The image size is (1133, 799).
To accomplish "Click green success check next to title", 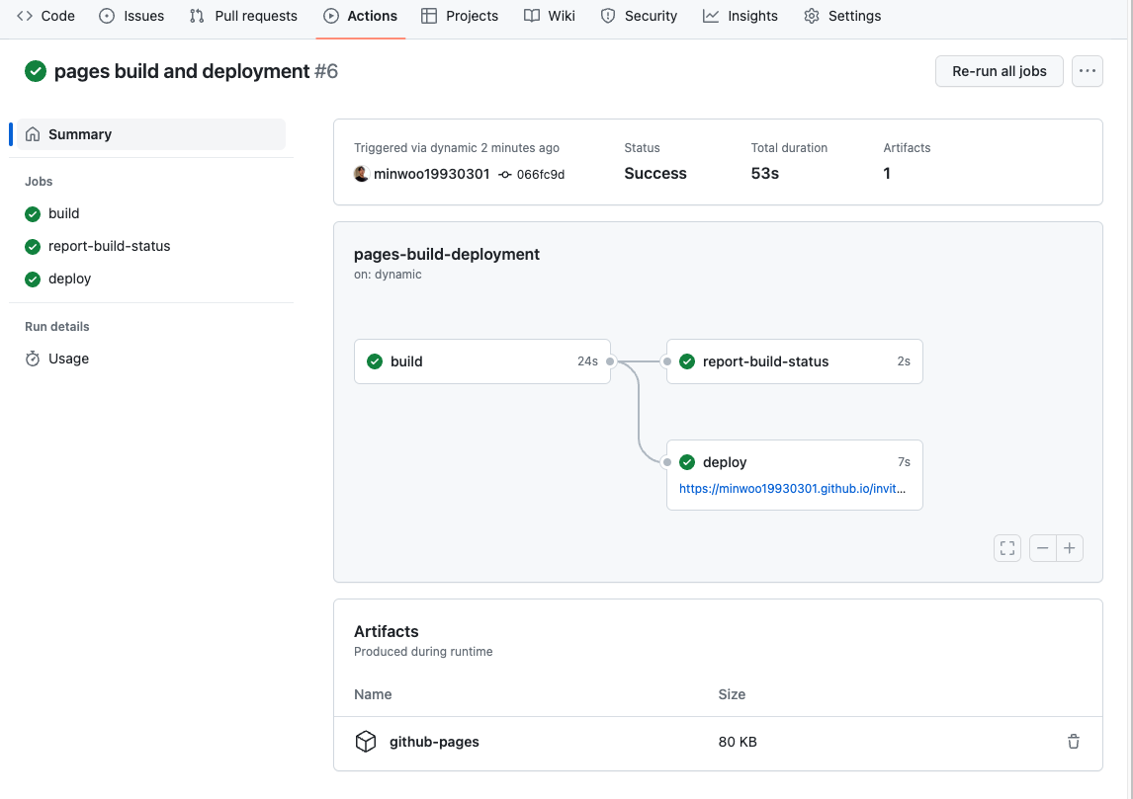I will (x=36, y=71).
